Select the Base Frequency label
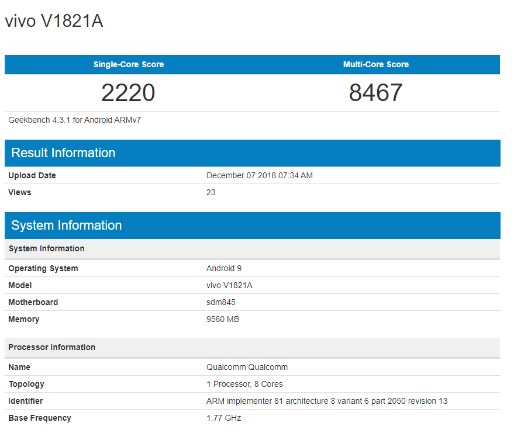 coord(40,418)
